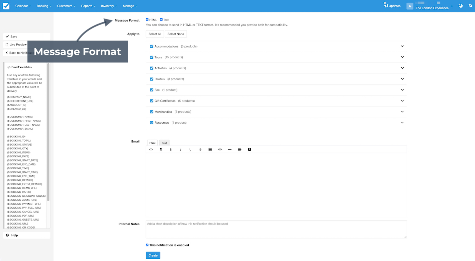475x261 pixels.
Task: Click the Checkfront checkmark logo
Action: point(6,6)
